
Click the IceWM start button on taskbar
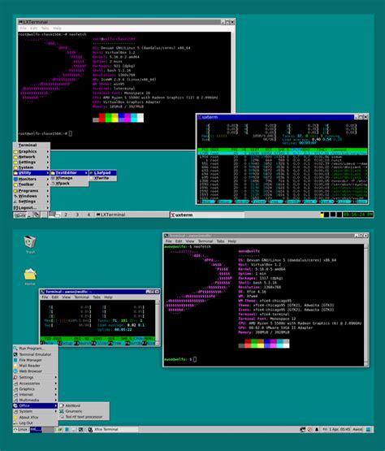[x=20, y=215]
